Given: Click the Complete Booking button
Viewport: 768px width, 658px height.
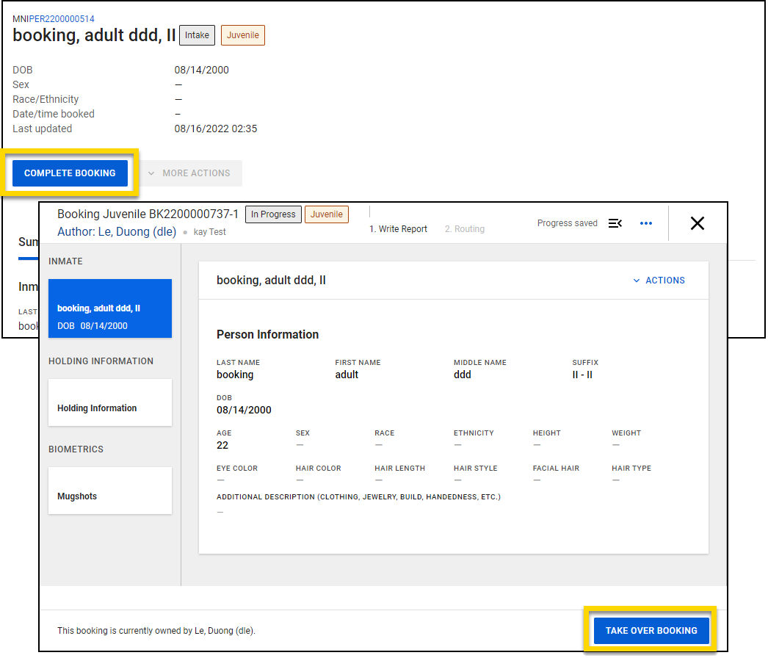Looking at the screenshot, I should 70,173.
